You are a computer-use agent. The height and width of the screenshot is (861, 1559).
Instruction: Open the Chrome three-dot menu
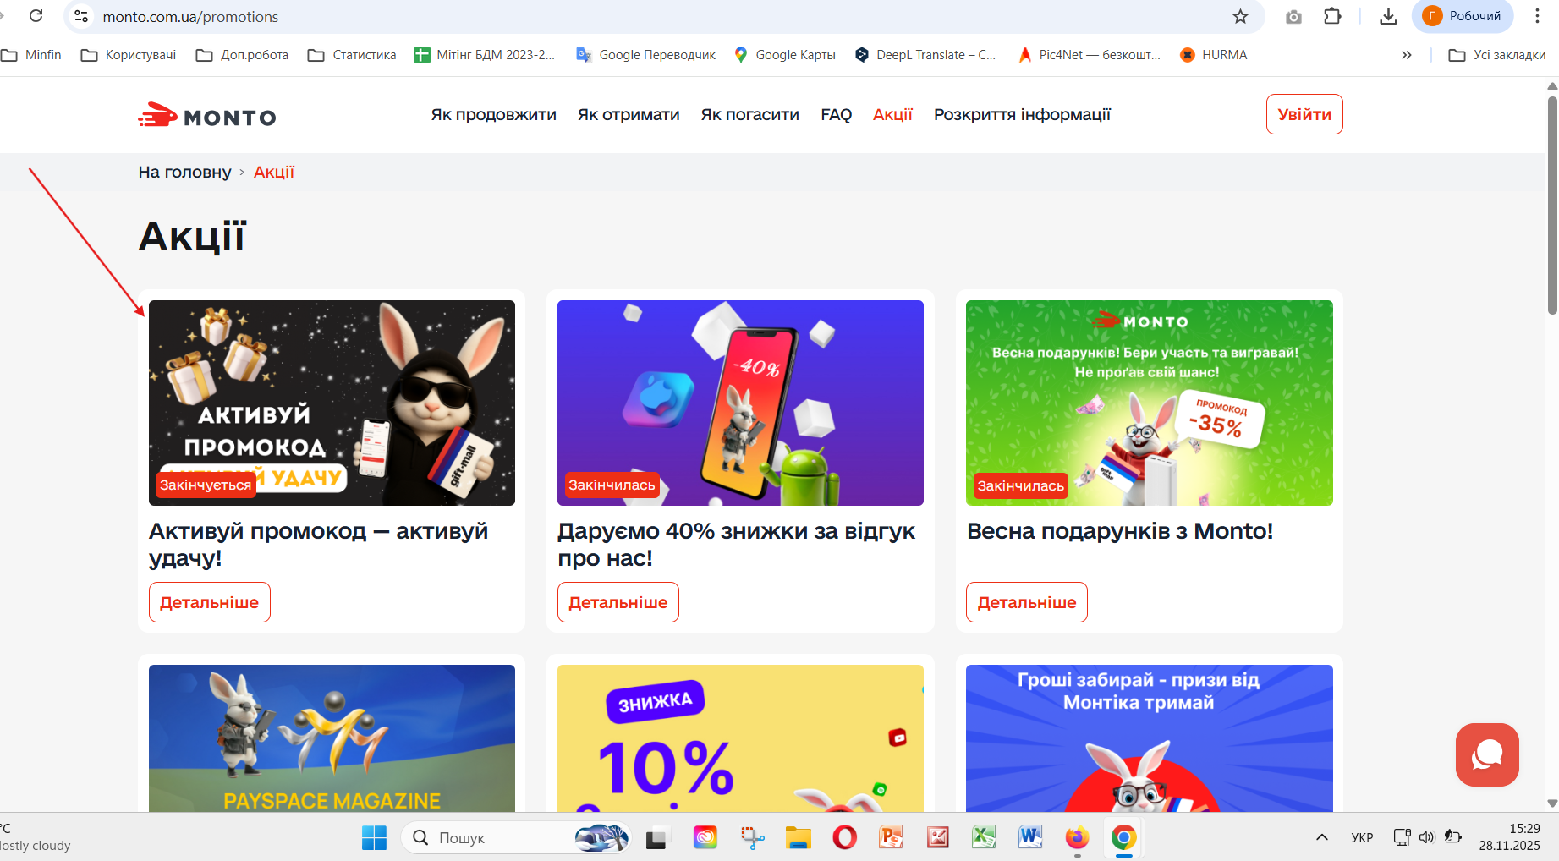[1537, 16]
